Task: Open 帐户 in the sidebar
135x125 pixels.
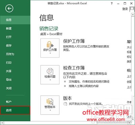Action: click(x=15, y=102)
